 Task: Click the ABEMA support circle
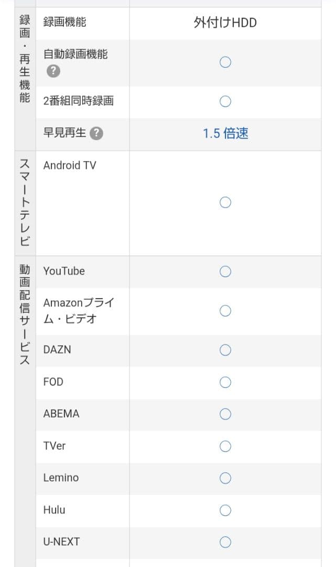tap(225, 414)
